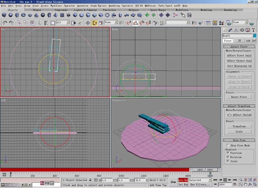Click the Undo arrow icon
The image size is (258, 188).
(5, 23)
